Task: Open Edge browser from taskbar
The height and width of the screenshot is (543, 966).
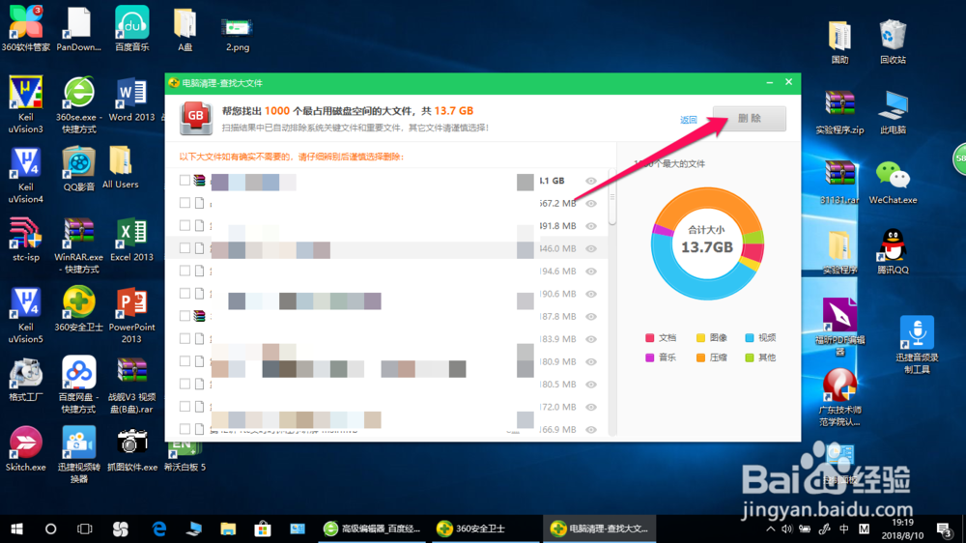Action: click(159, 529)
